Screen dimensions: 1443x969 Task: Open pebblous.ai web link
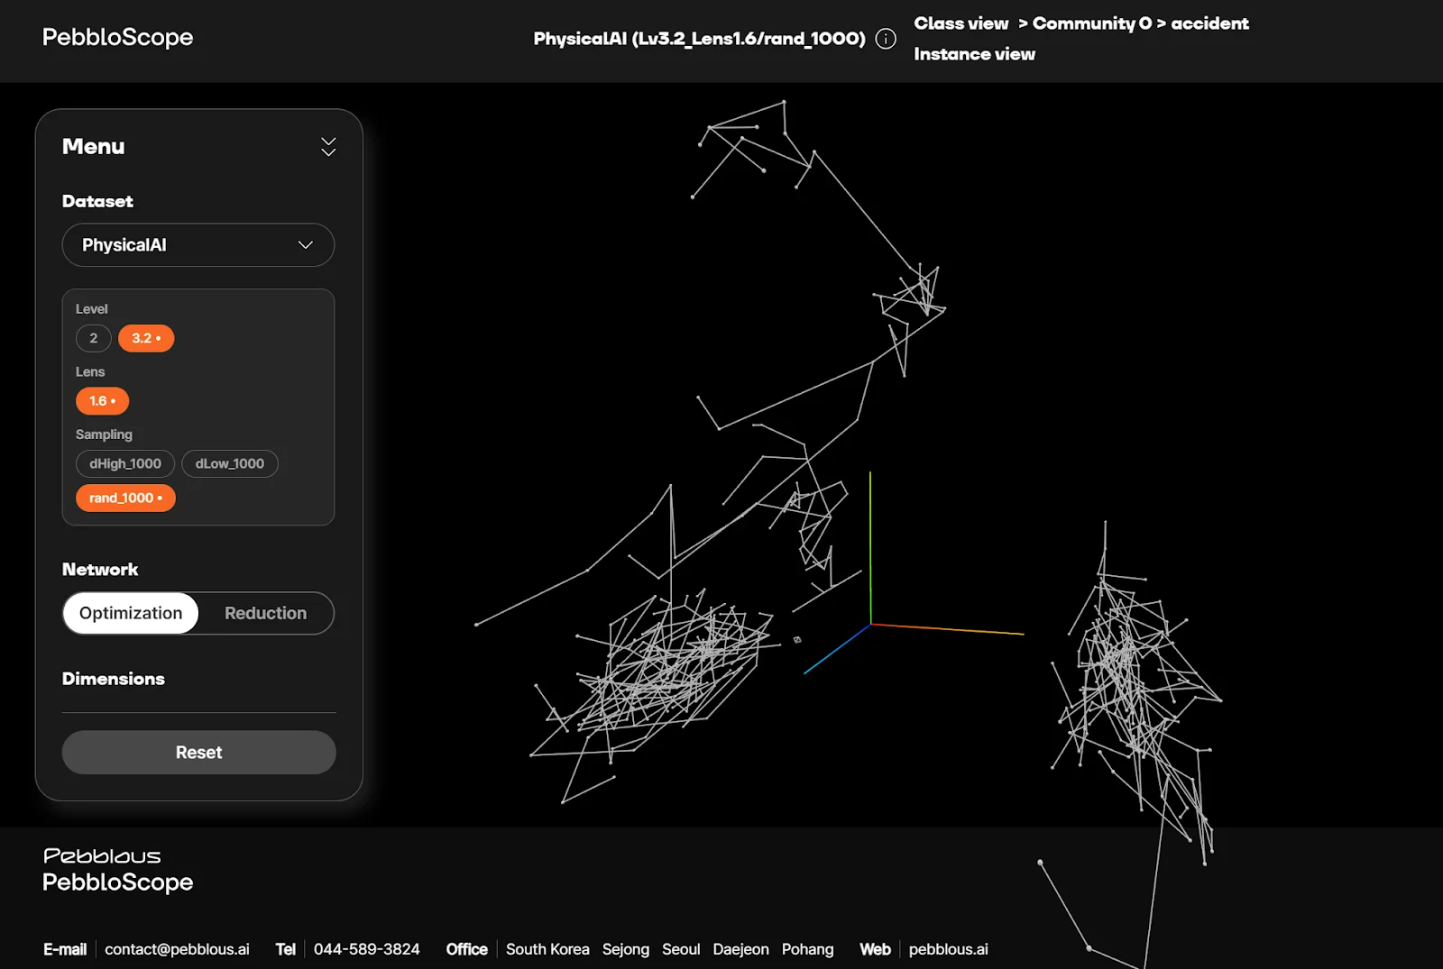pos(948,949)
